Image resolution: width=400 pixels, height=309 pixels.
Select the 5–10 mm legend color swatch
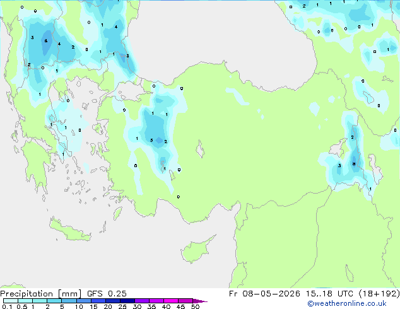tap(69, 301)
